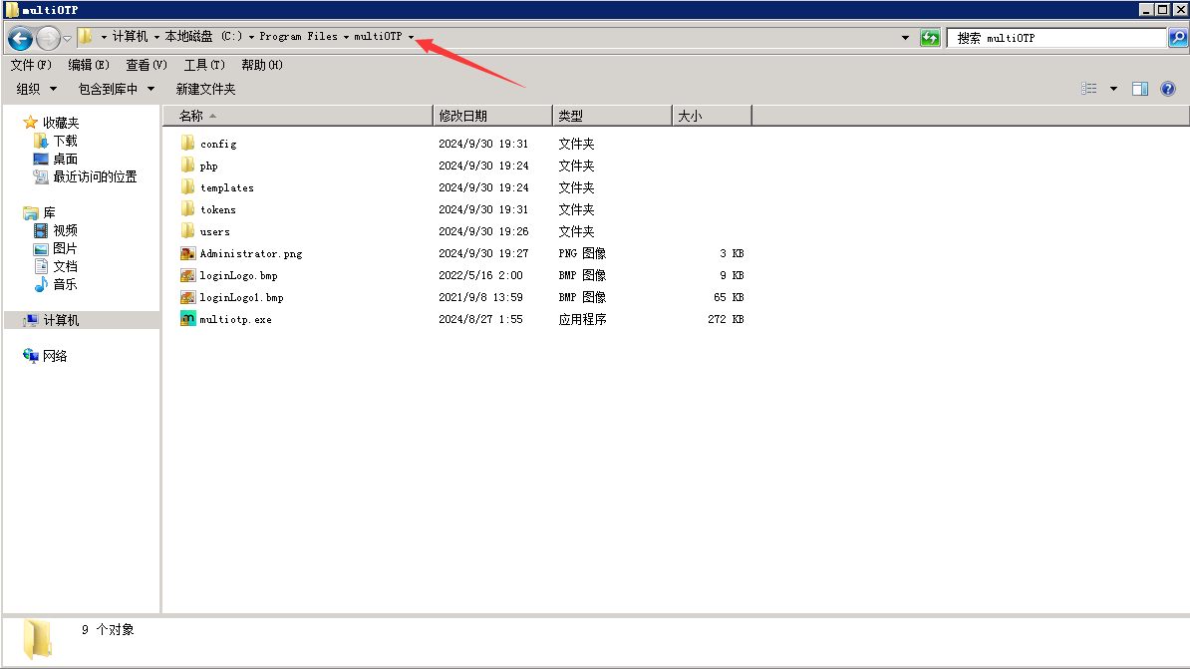Click the Downloads folder icon in sidebar
This screenshot has height=669, width=1190.
41,141
